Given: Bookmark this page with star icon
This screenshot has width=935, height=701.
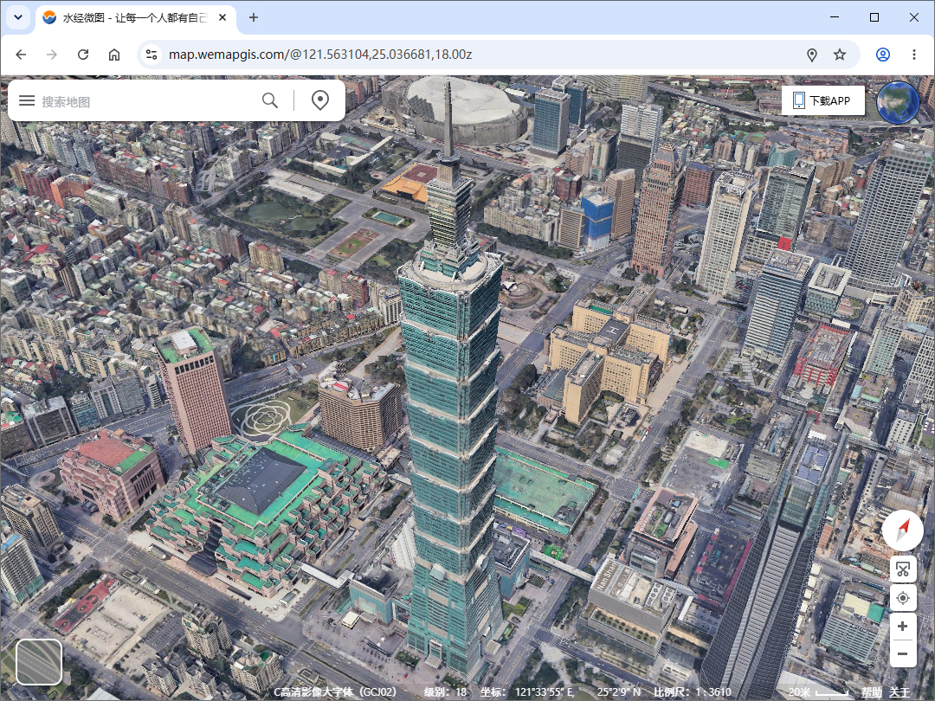Looking at the screenshot, I should [840, 55].
